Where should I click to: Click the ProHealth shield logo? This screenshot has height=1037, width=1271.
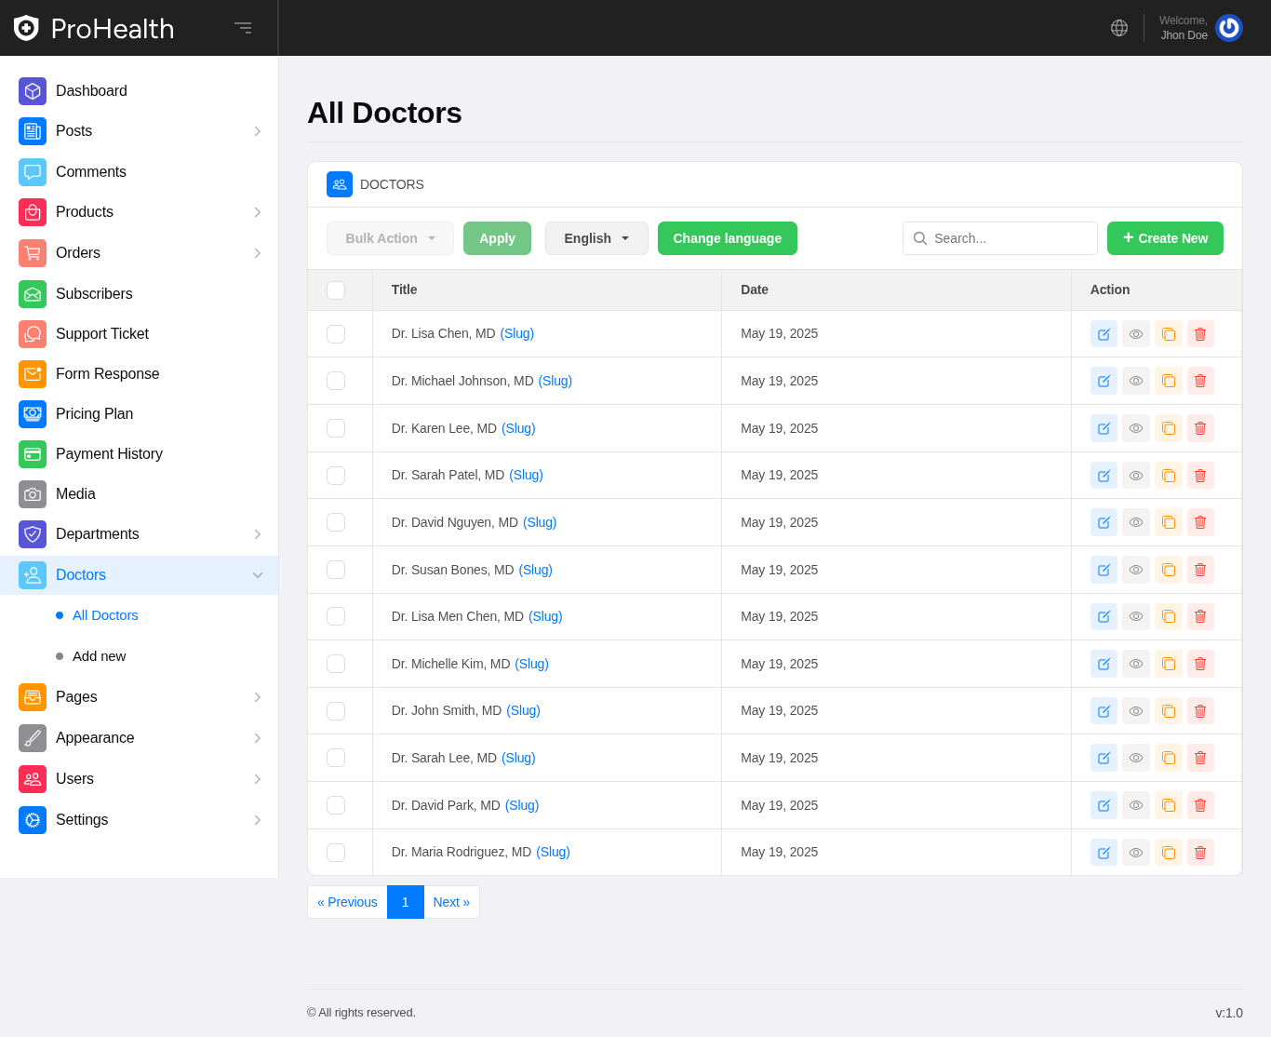coord(26,28)
